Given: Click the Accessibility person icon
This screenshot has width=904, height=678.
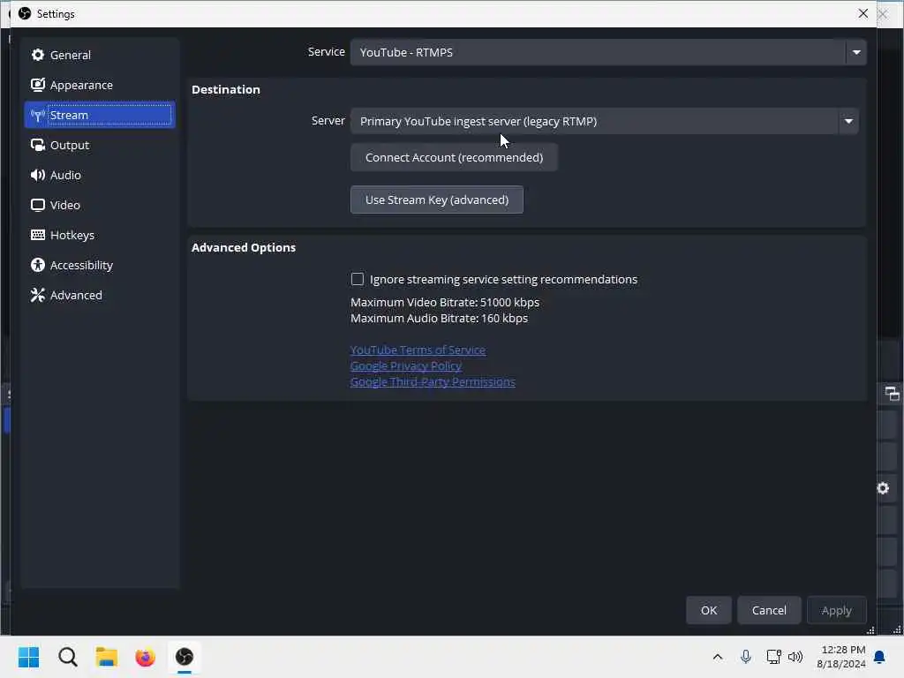Looking at the screenshot, I should click(x=37, y=265).
